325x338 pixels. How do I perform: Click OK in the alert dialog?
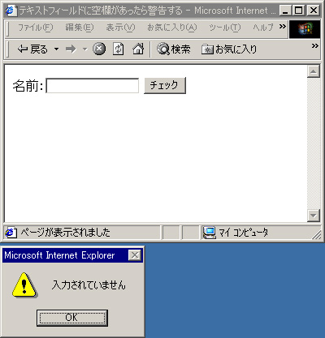72,318
